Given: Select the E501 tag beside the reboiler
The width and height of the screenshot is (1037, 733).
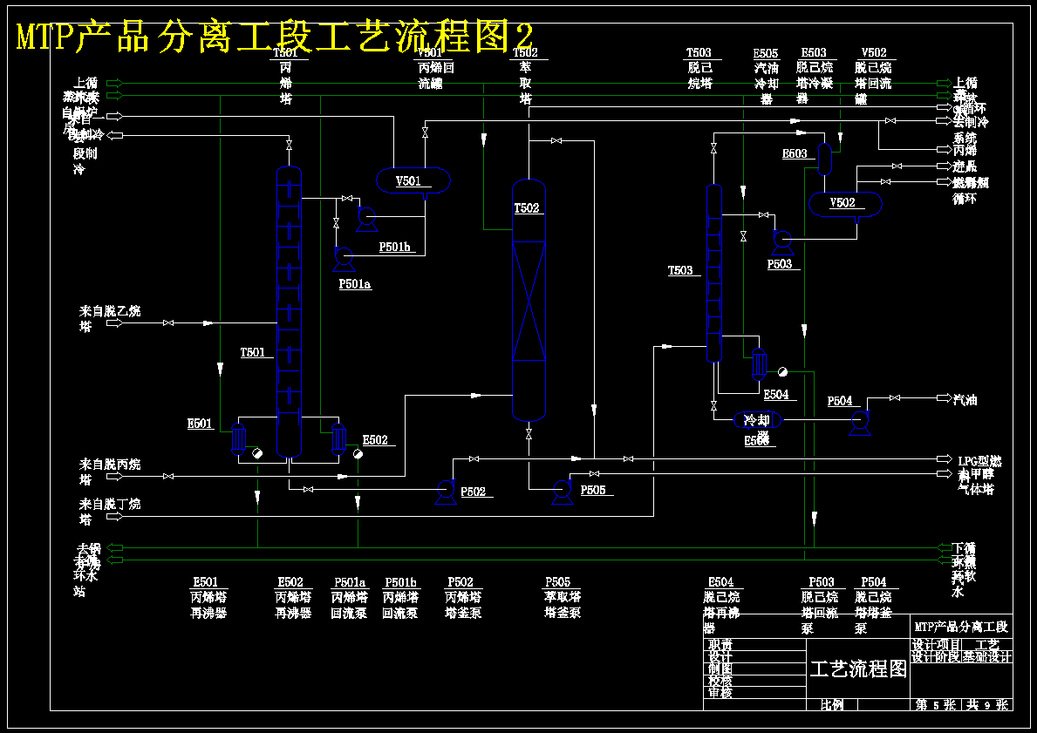Looking at the screenshot, I should 200,424.
